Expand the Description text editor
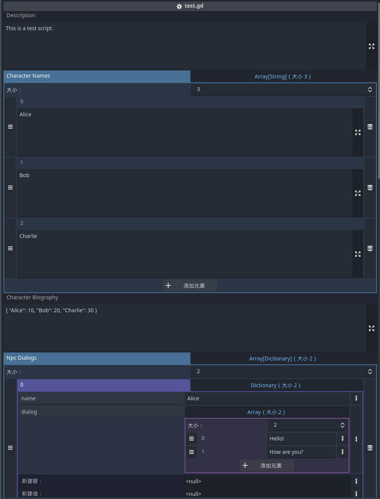This screenshot has width=380, height=499. pos(371,46)
